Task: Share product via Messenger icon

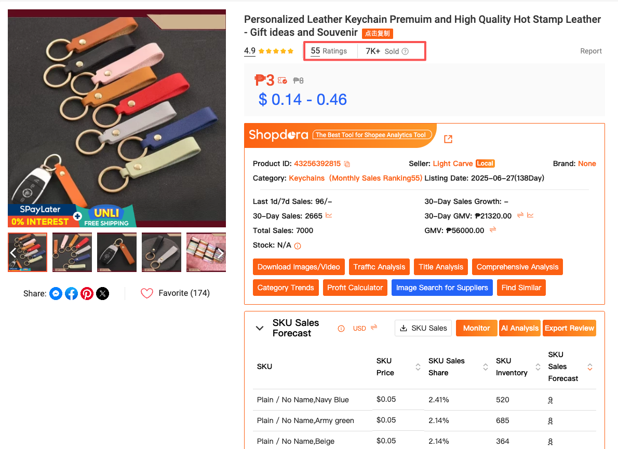Action: (x=56, y=294)
